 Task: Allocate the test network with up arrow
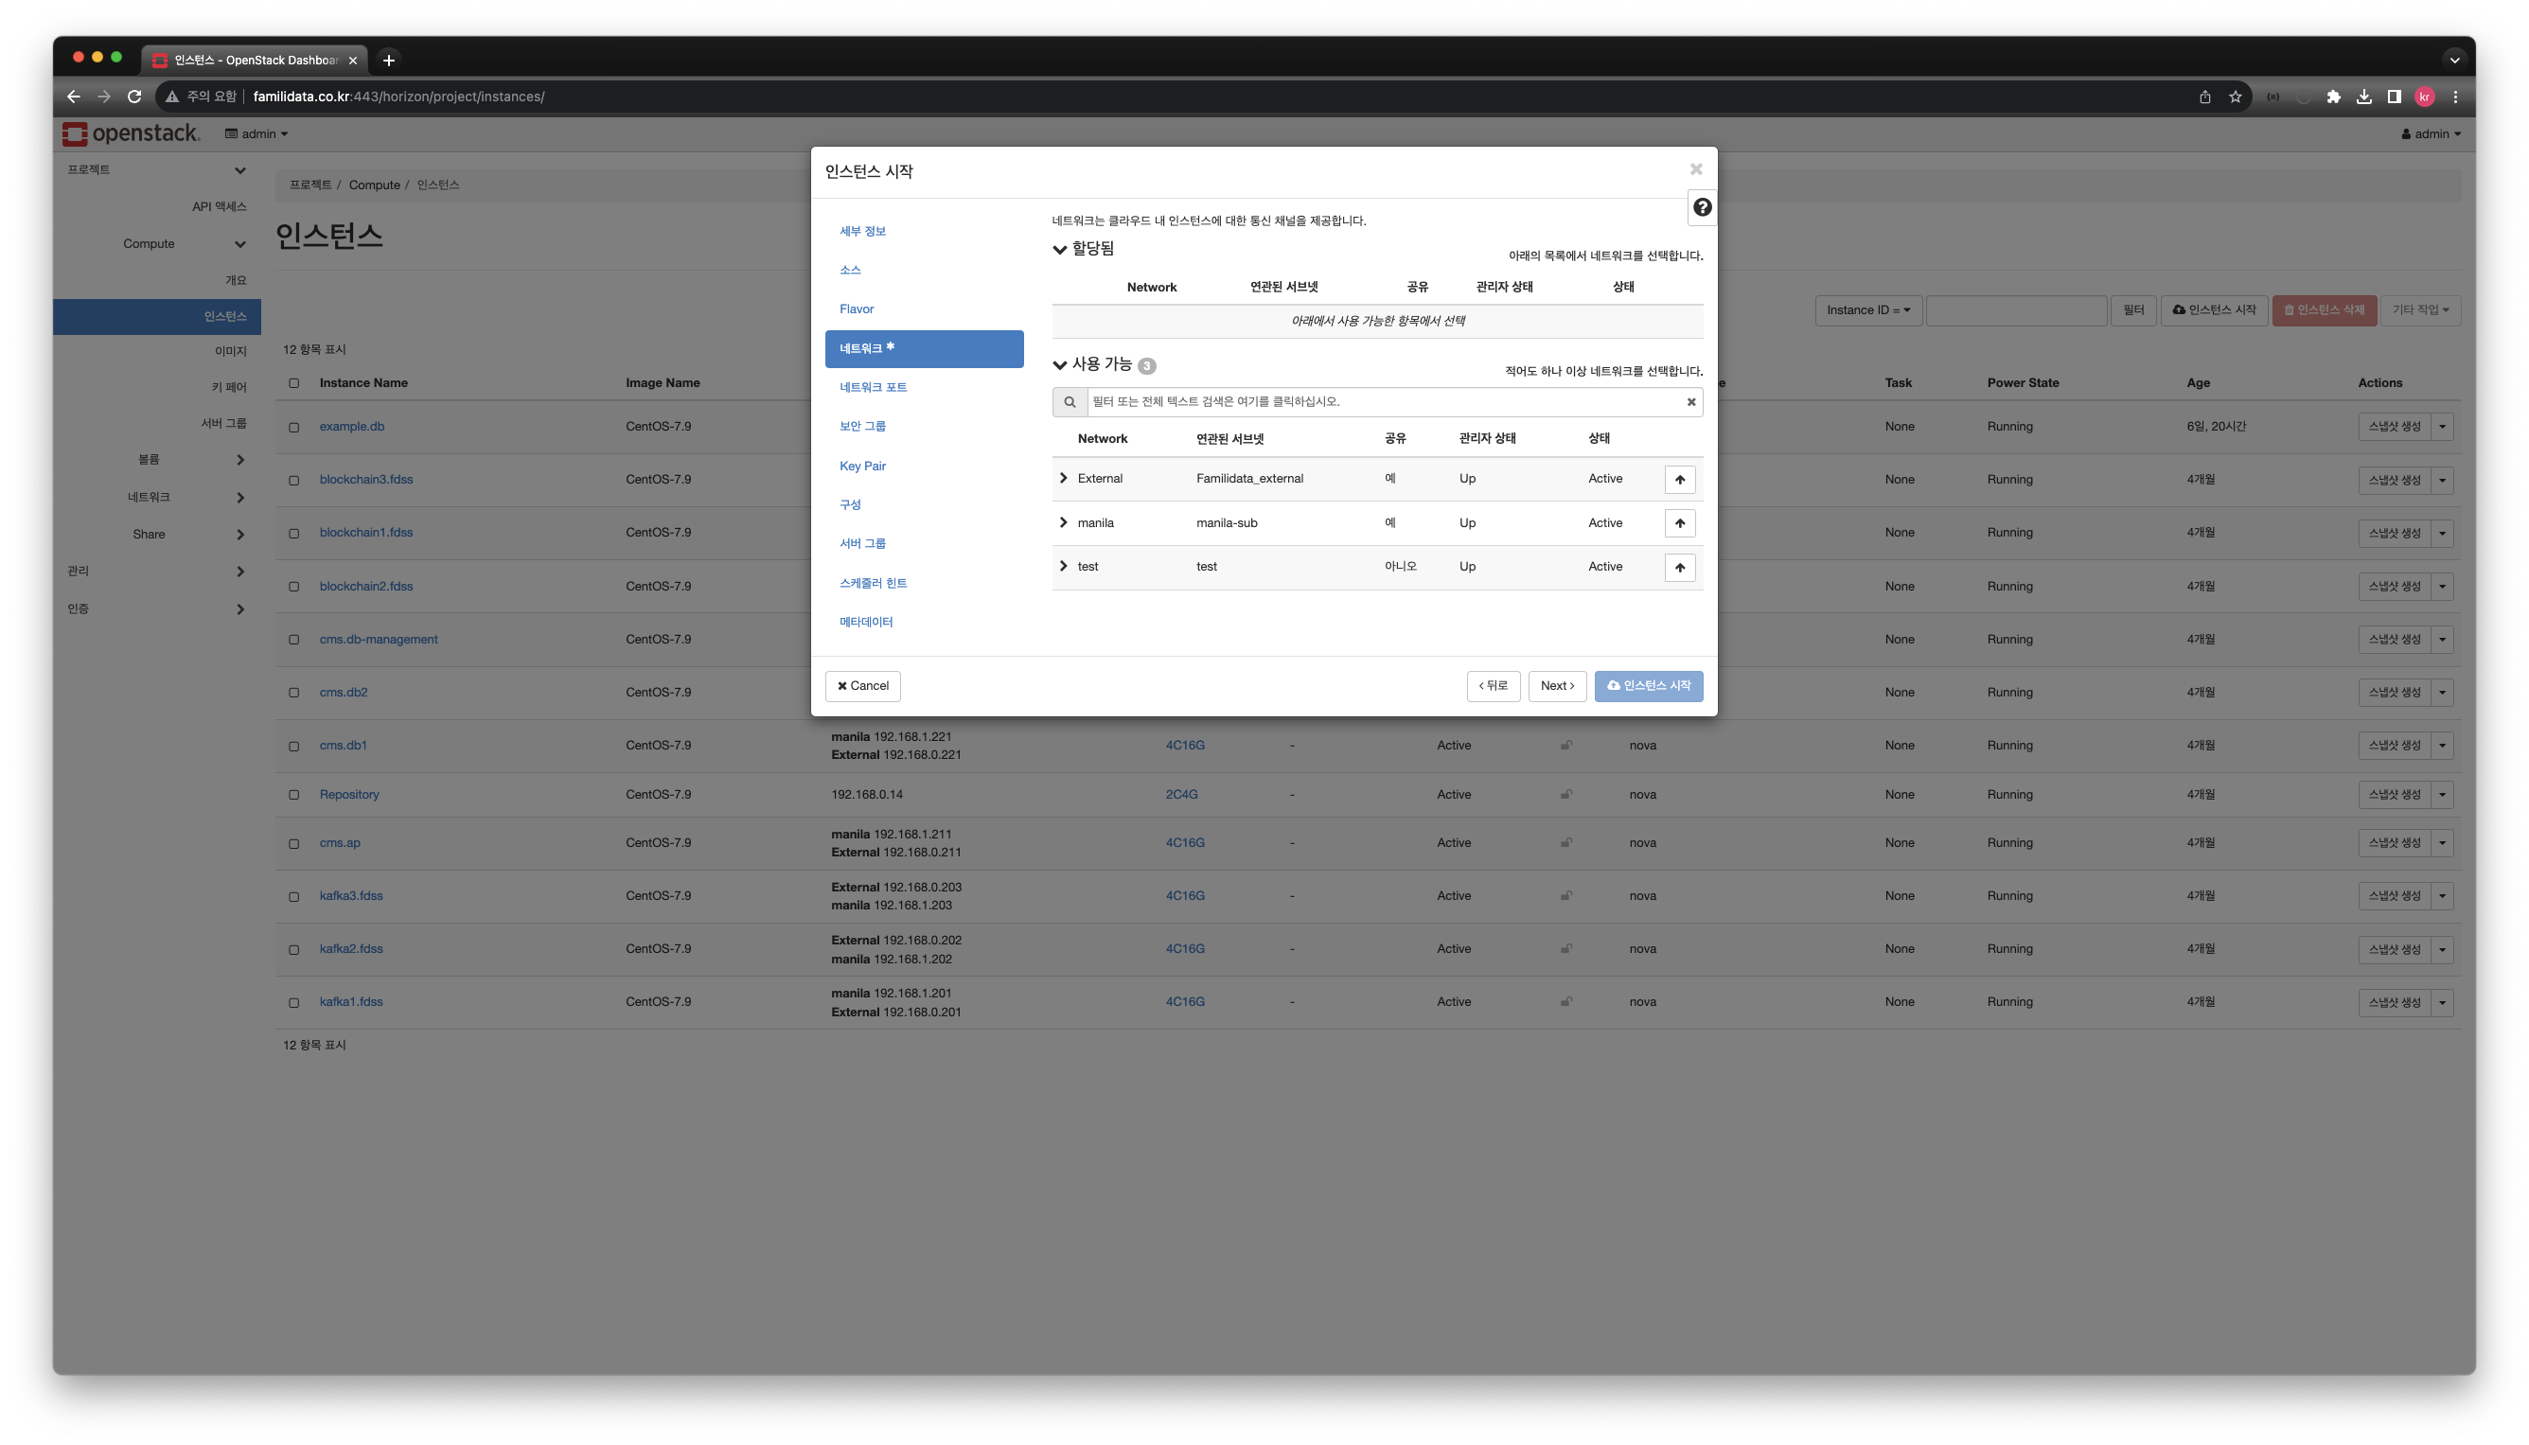1679,568
